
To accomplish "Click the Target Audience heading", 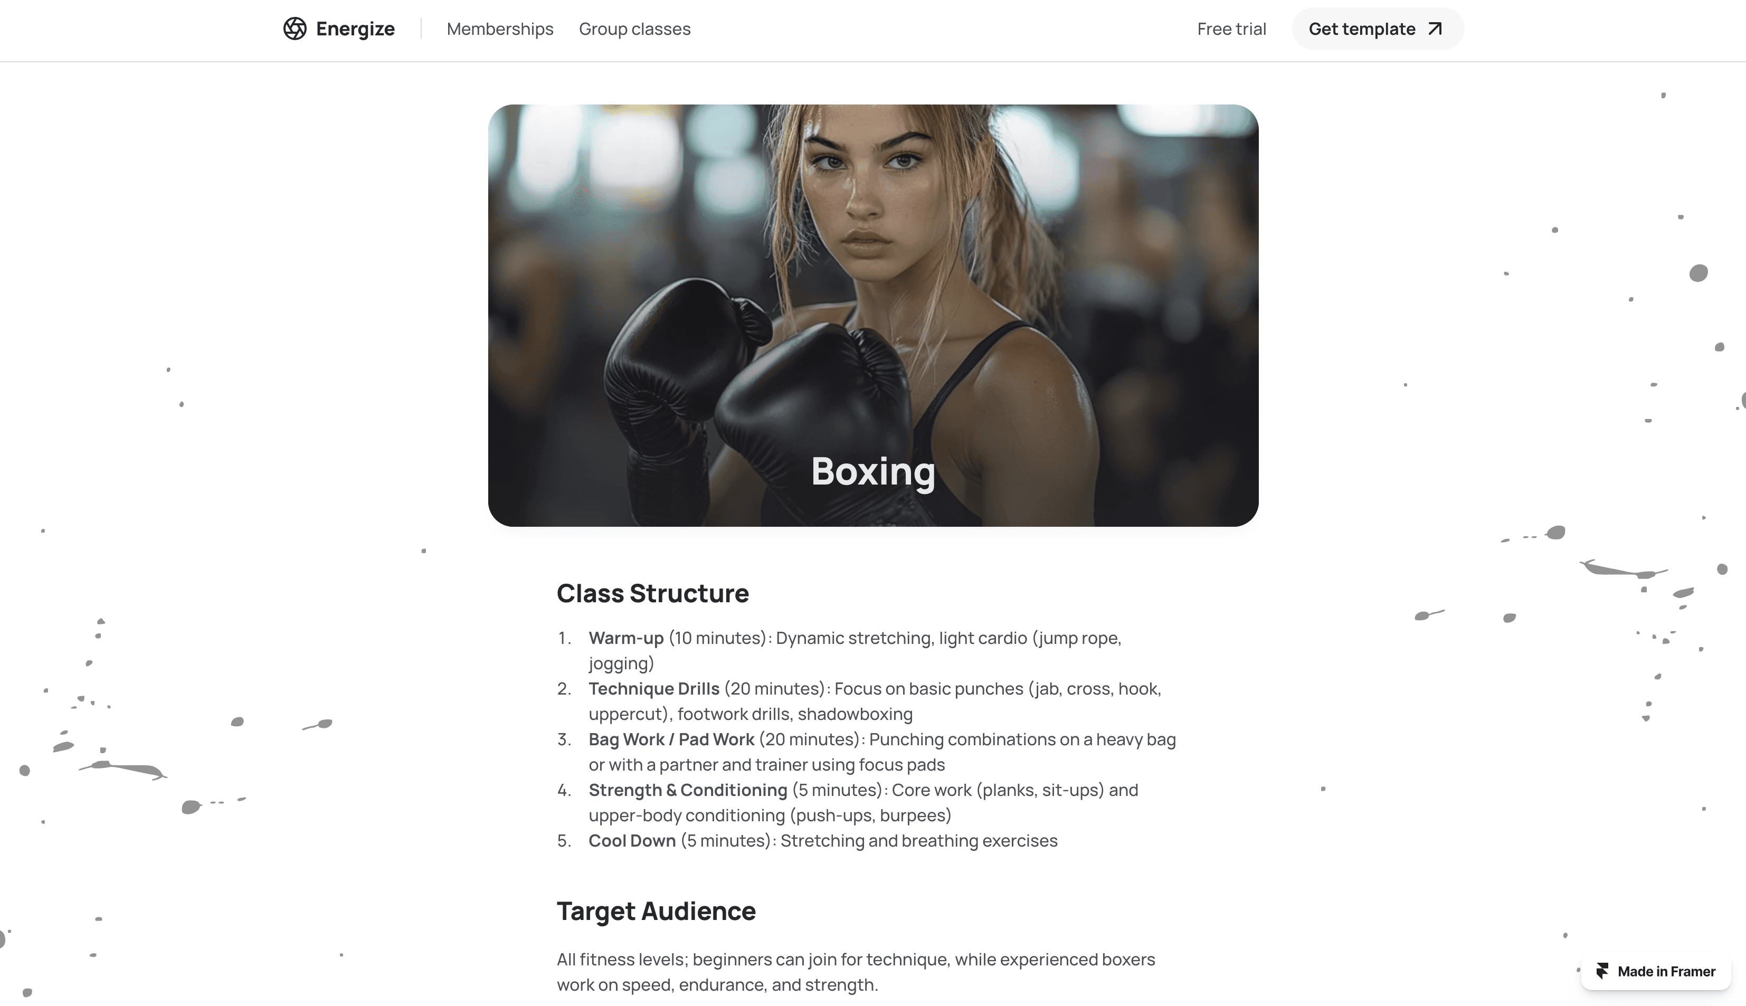I will (656, 912).
